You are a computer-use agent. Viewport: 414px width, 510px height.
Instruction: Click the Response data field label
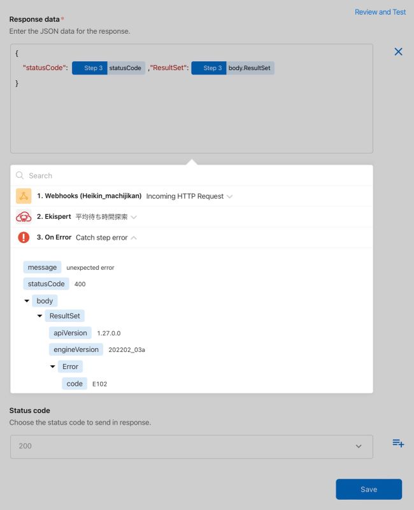pyautogui.click(x=34, y=19)
